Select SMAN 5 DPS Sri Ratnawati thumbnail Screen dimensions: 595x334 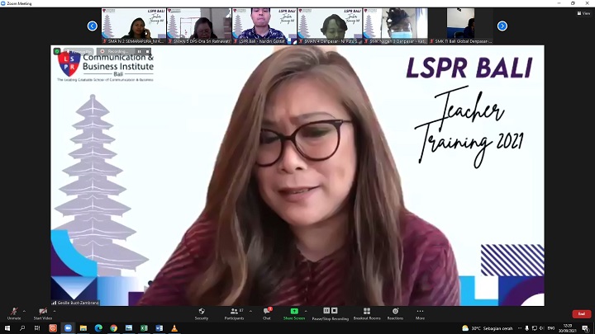click(x=199, y=26)
